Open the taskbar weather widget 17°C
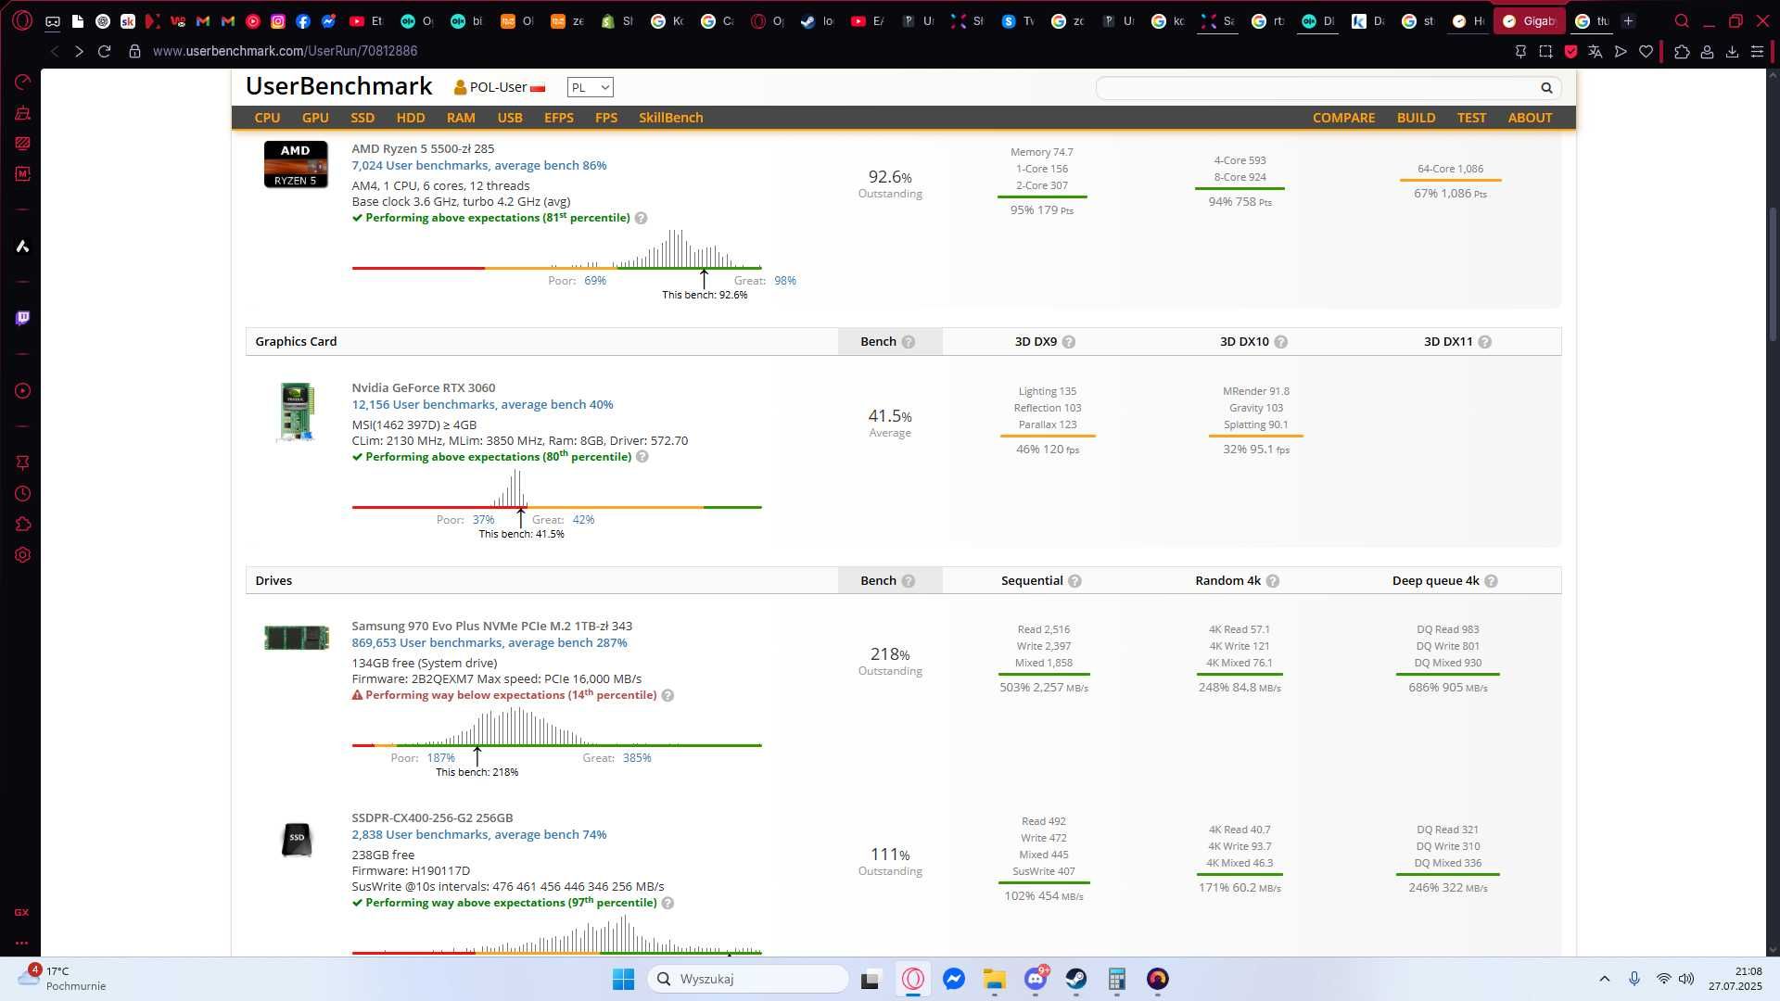Viewport: 1780px width, 1001px height. point(63,979)
